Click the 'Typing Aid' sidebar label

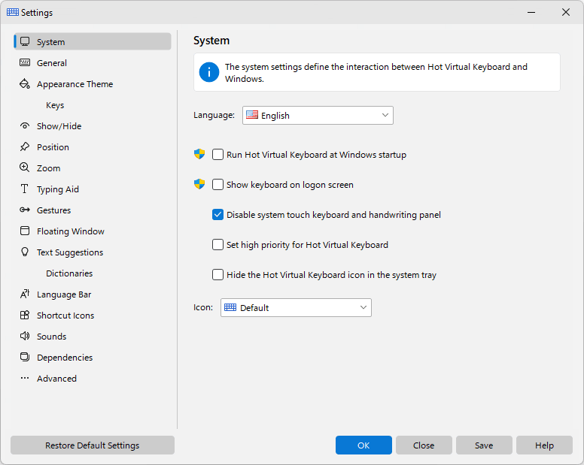[x=58, y=189]
